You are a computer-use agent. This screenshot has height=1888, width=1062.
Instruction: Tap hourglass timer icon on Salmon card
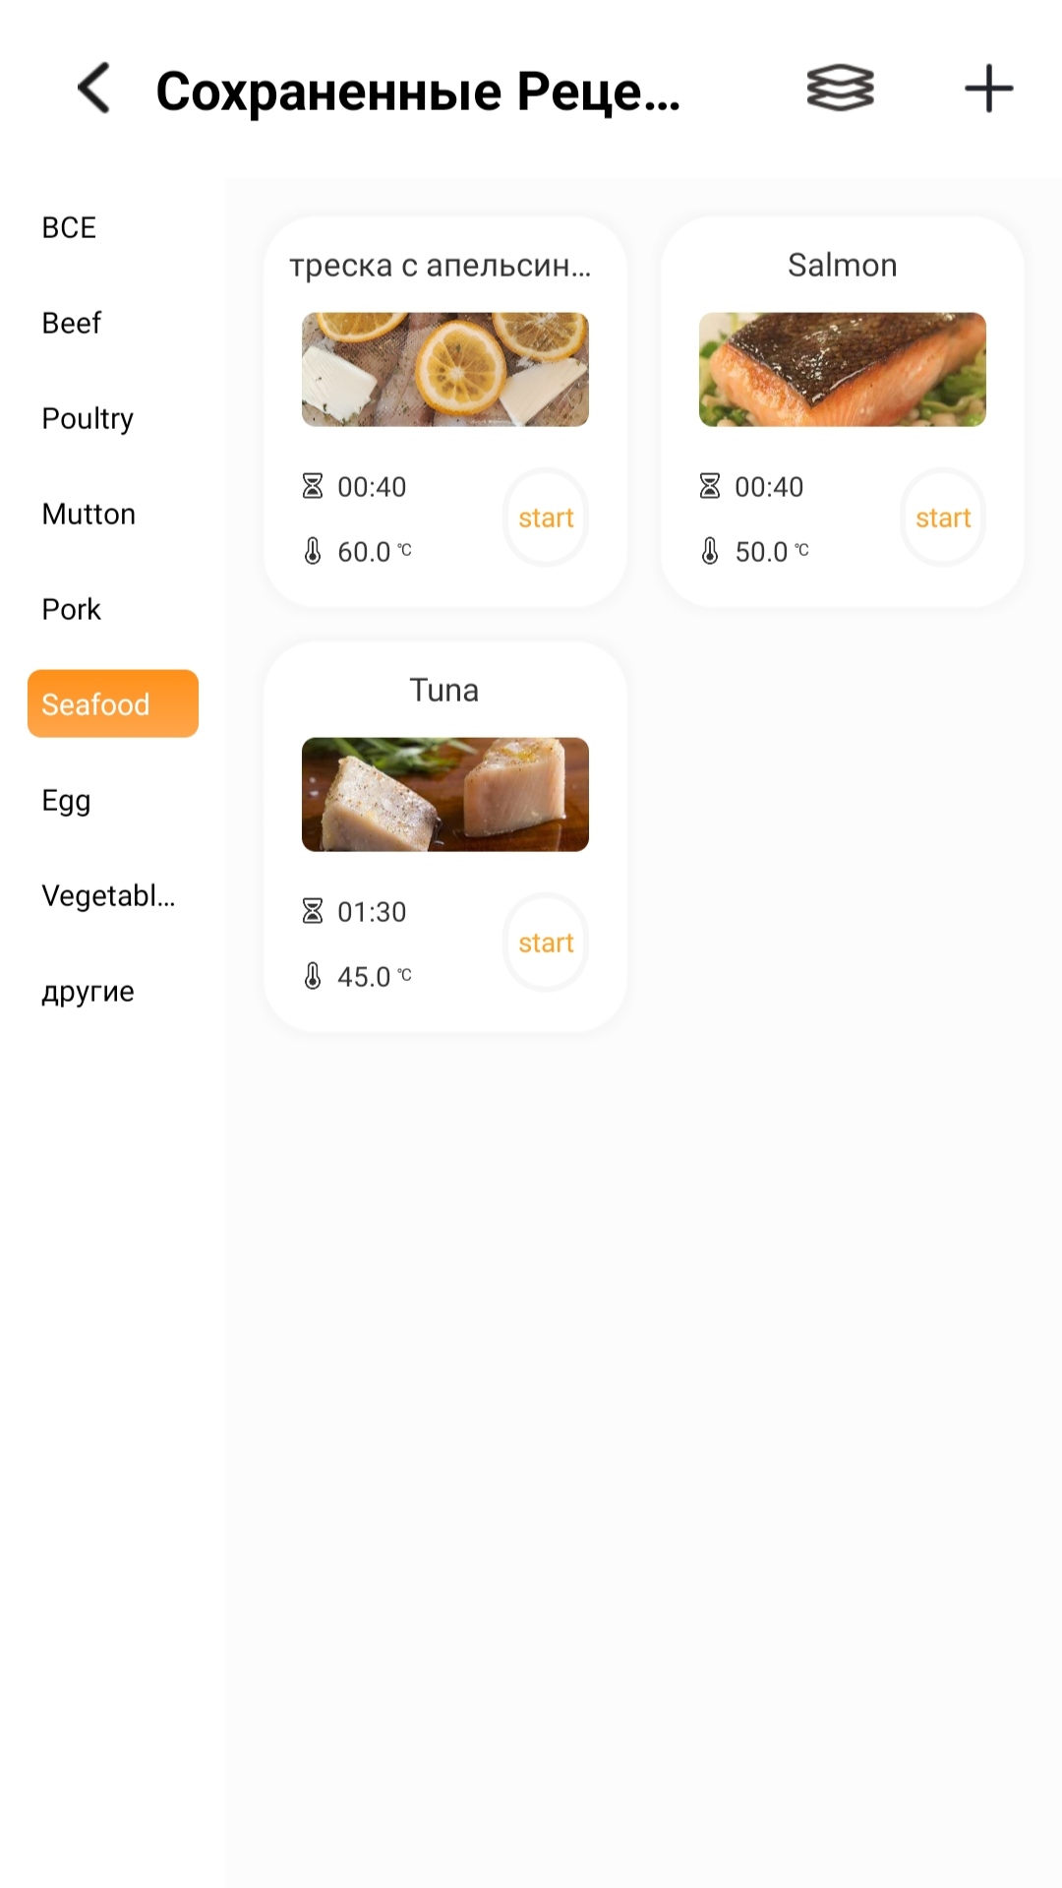[710, 486]
